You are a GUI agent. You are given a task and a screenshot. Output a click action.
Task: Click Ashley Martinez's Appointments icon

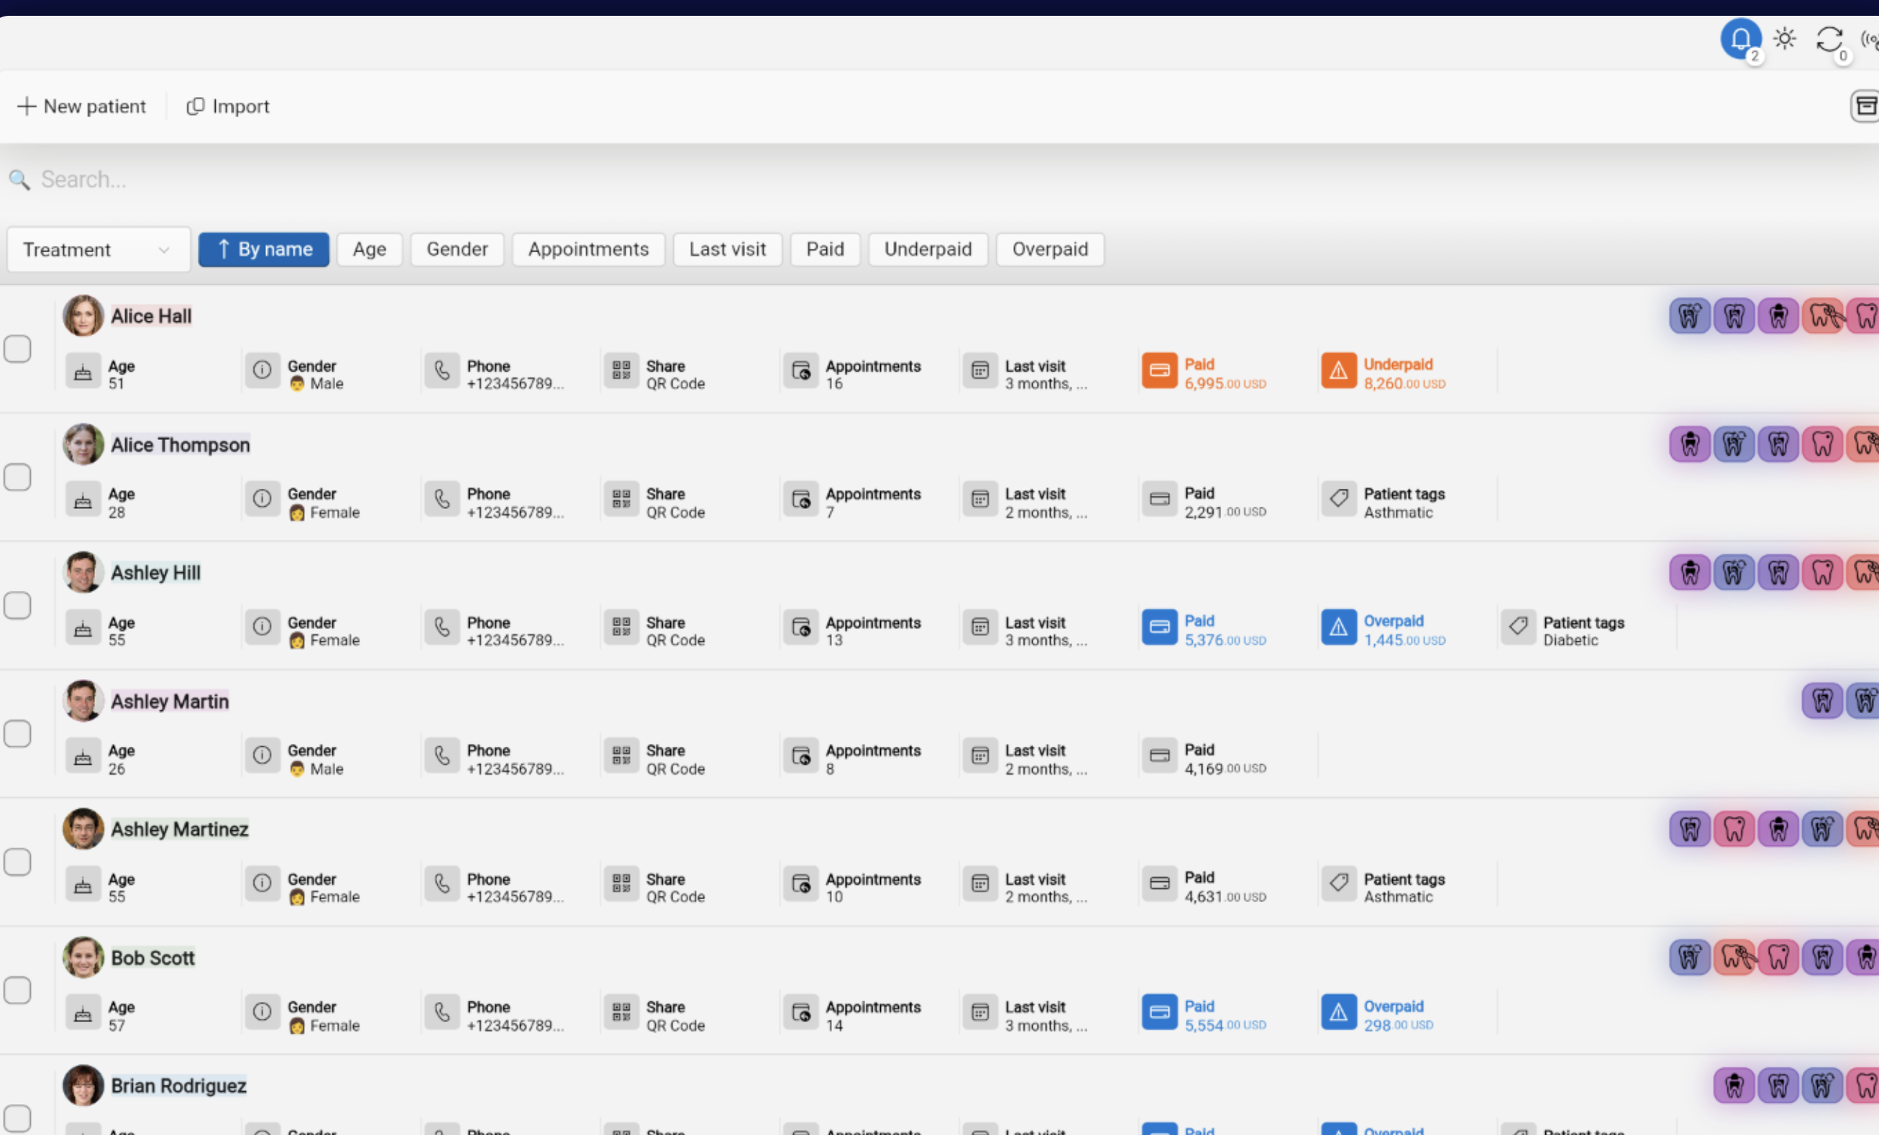800,884
